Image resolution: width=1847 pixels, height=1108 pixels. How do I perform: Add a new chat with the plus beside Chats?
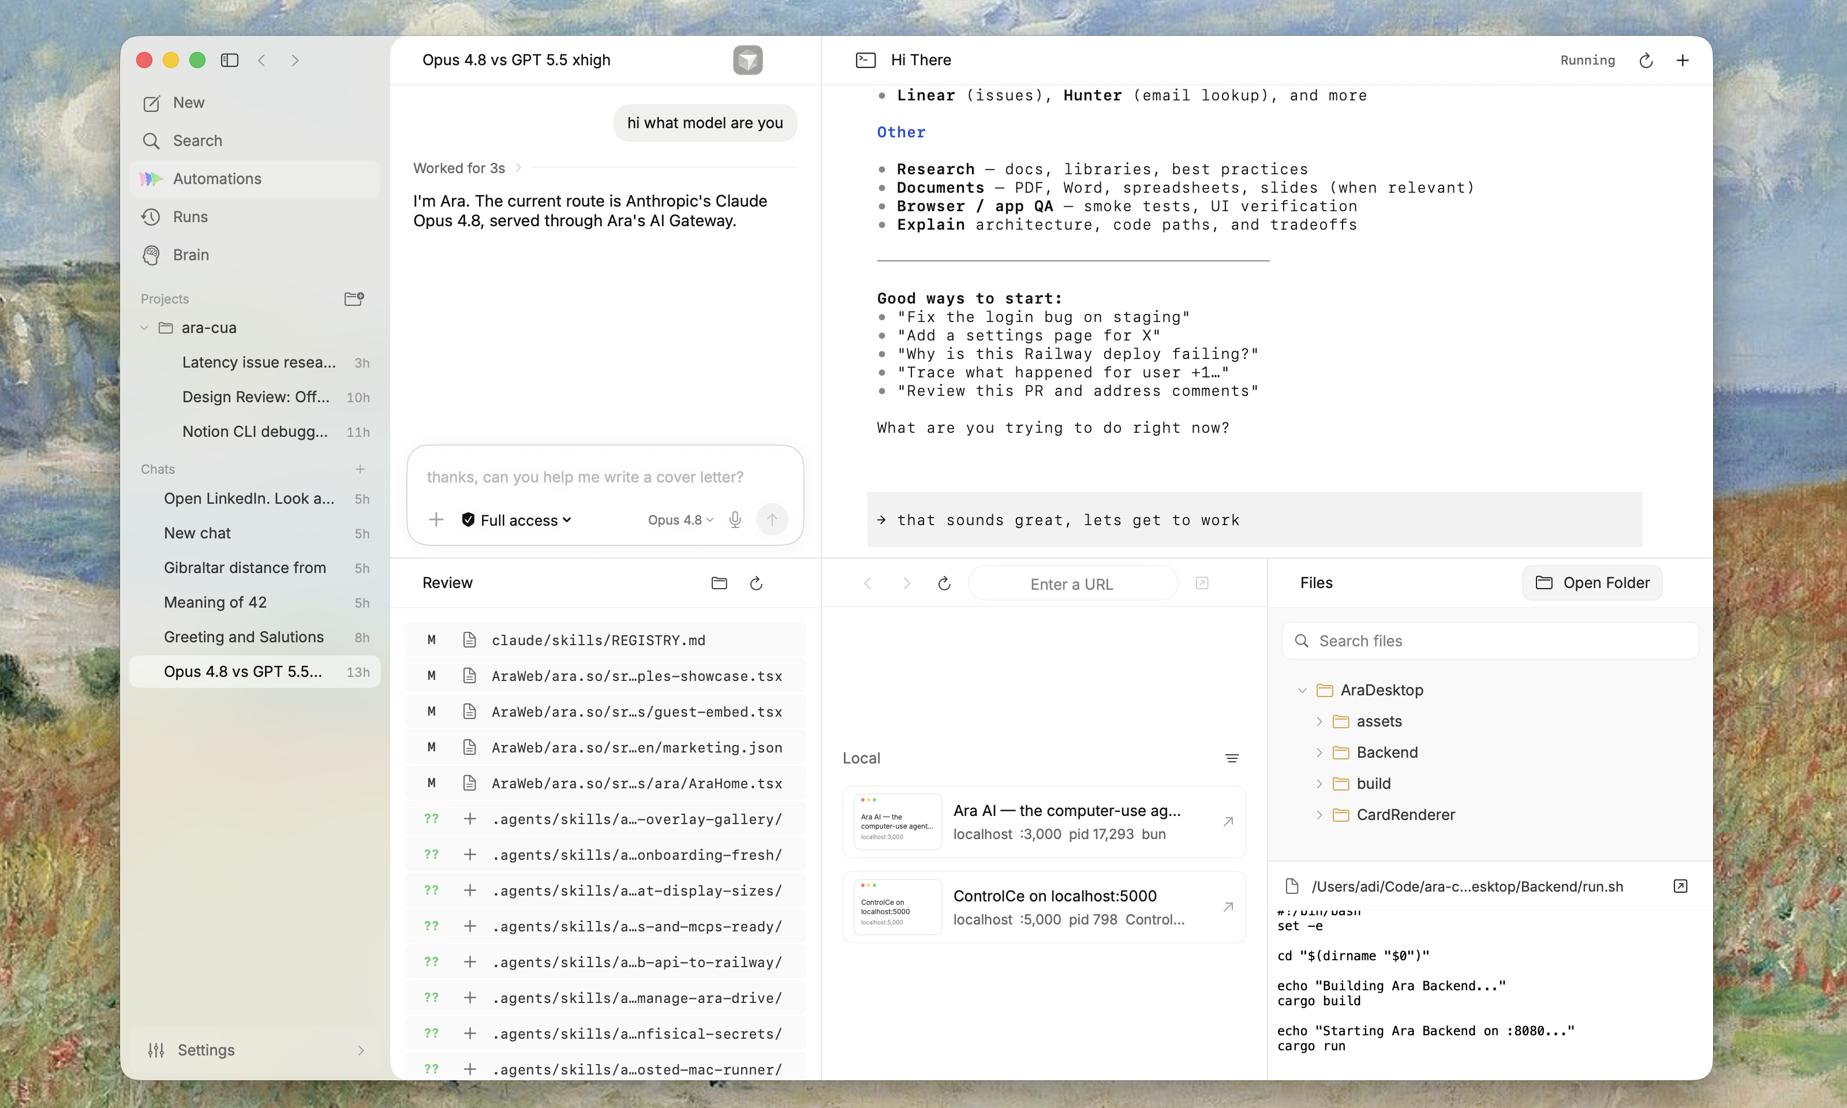click(360, 469)
